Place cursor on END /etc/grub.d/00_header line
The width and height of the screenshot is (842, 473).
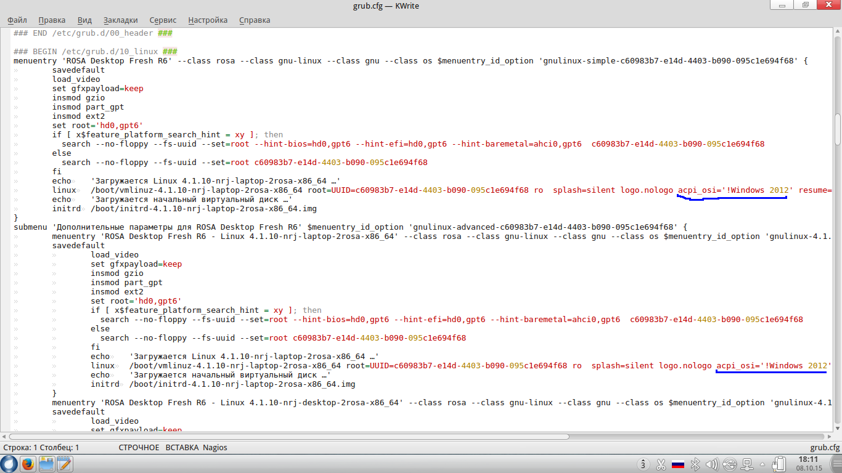93,33
